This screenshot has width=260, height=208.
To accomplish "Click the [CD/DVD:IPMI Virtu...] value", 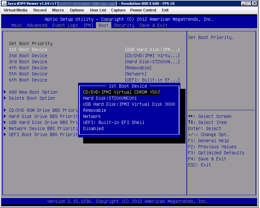I will click(152, 56).
